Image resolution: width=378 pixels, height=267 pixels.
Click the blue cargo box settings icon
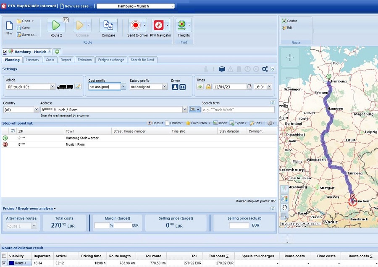click(x=222, y=69)
